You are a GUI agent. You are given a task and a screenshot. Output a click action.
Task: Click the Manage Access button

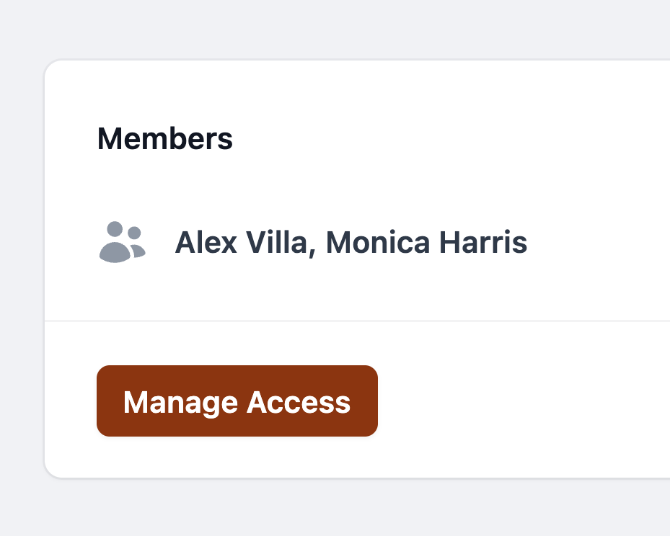tap(237, 401)
